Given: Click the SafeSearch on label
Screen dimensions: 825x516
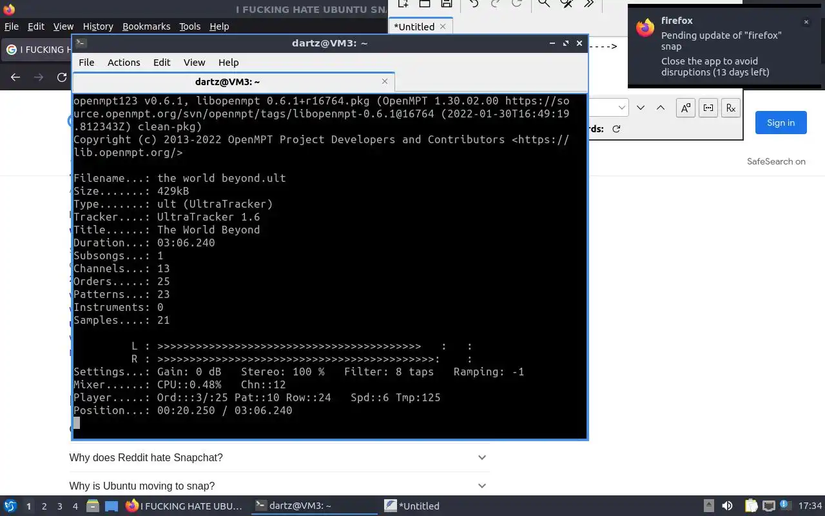Looking at the screenshot, I should click(x=776, y=161).
